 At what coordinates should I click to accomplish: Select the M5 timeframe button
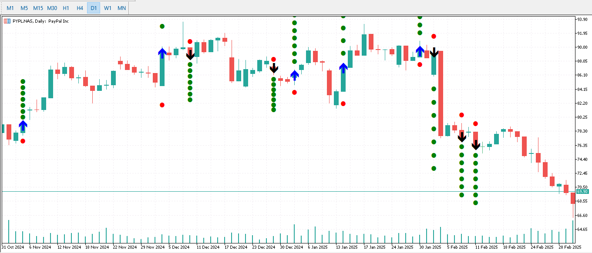[x=24, y=8]
